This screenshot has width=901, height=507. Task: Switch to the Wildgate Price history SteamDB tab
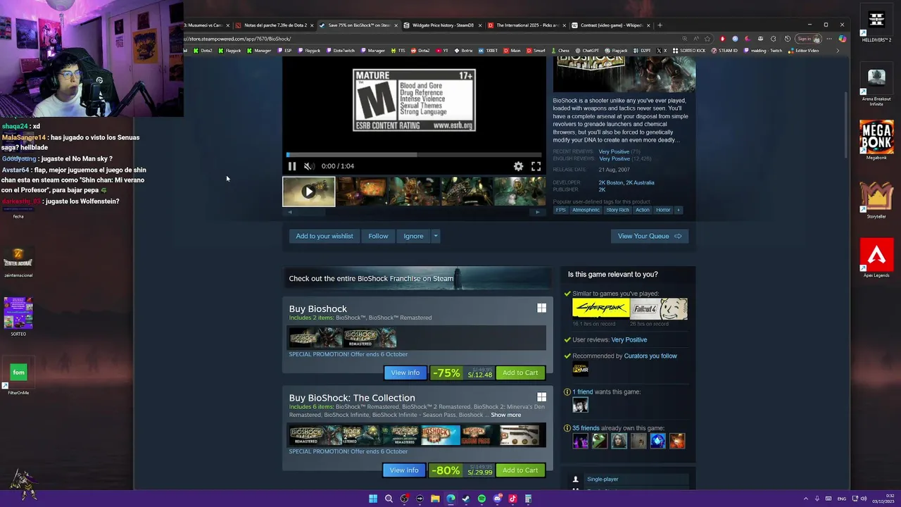point(442,25)
